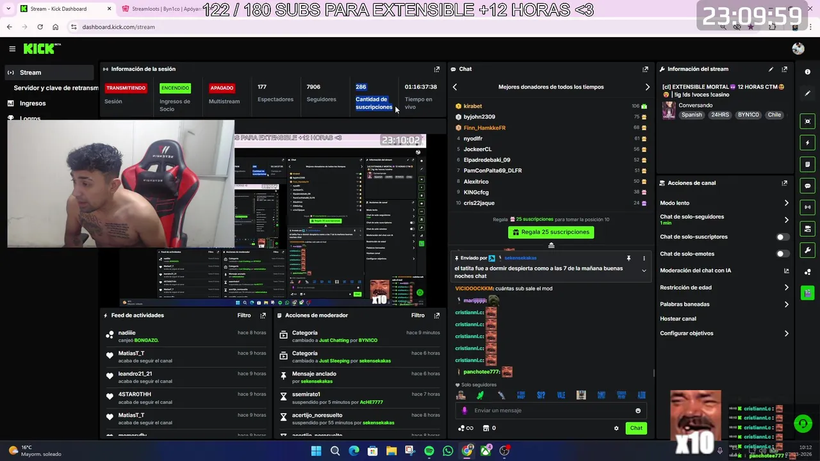Pop out the Feed de actividades panel
This screenshot has height=461, width=820.
click(263, 316)
